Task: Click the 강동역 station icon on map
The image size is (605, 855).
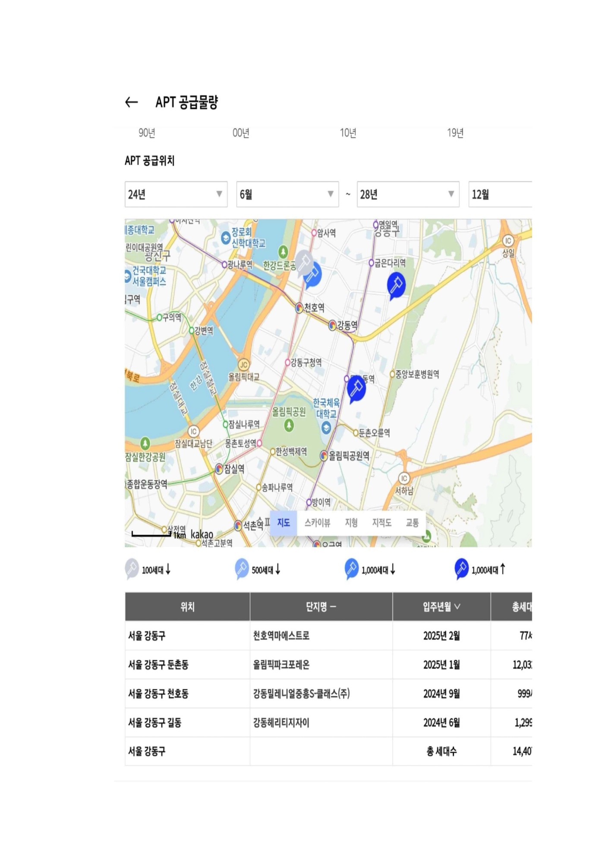Action: [332, 325]
